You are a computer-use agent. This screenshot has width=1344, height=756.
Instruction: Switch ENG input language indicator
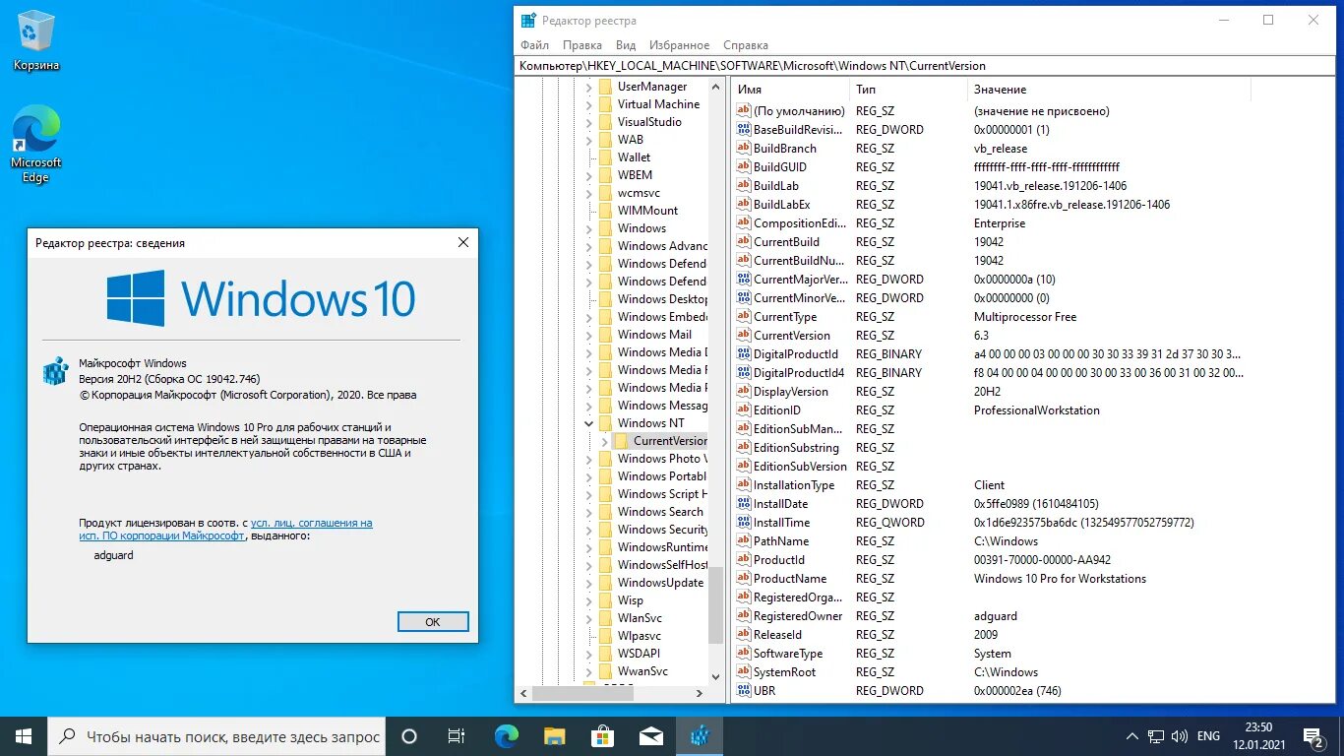point(1208,736)
